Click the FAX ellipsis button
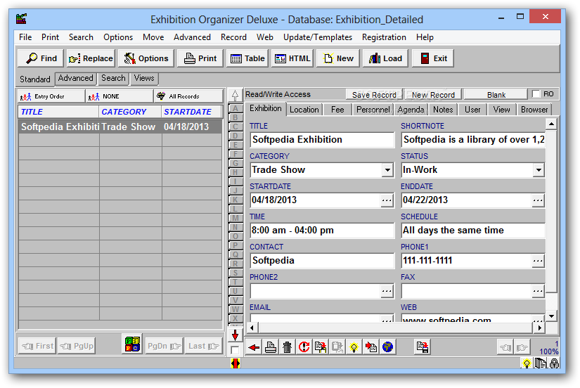Screen dimensions: 580x388 click(538, 291)
